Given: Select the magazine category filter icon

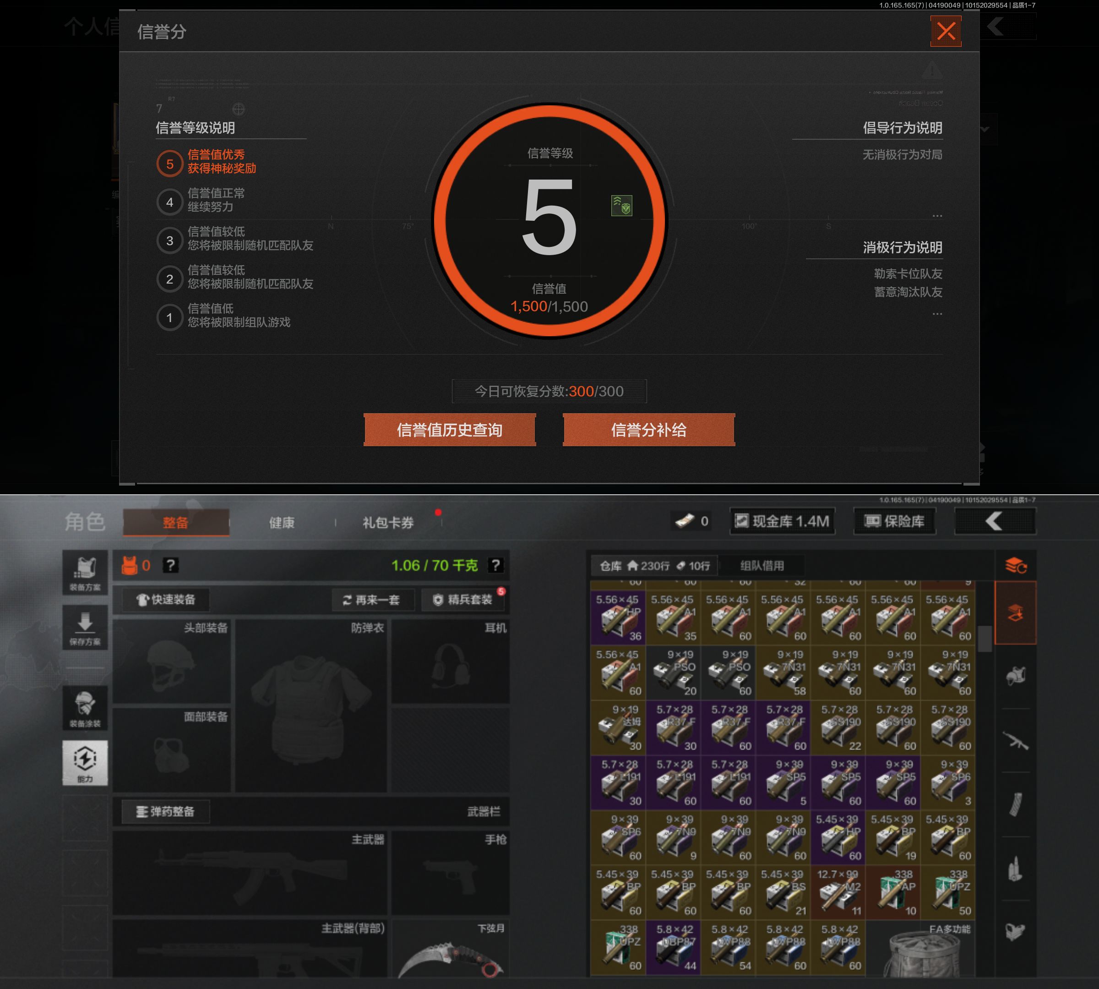Looking at the screenshot, I should pyautogui.click(x=1015, y=805).
